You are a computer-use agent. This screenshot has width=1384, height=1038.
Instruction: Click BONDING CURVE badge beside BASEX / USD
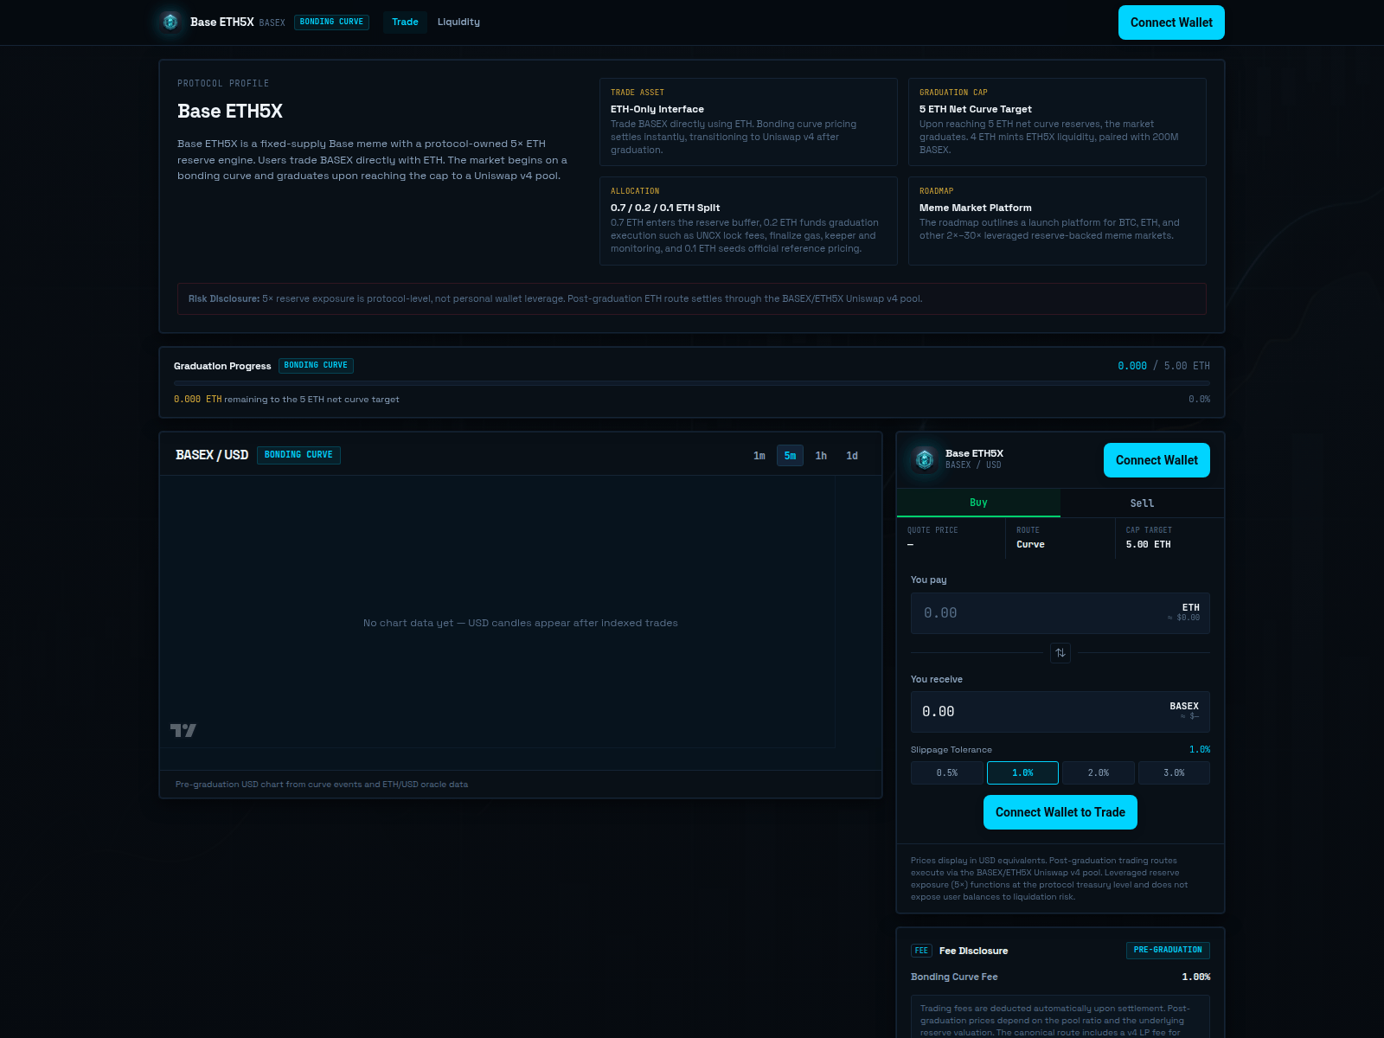tap(298, 455)
